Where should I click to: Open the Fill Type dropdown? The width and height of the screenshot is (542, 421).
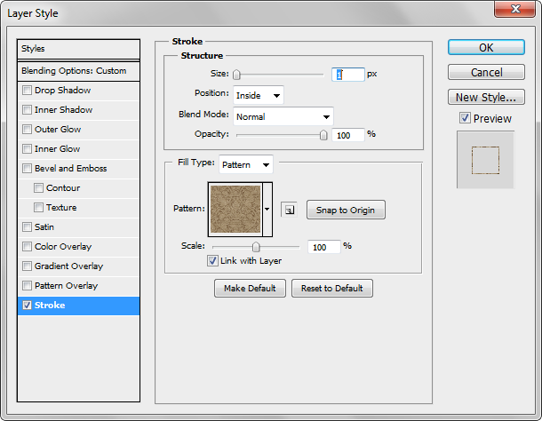click(246, 164)
